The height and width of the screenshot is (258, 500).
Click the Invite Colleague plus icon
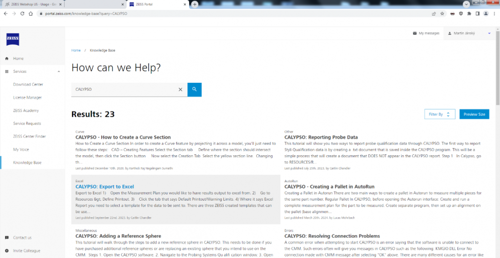pos(7,251)
